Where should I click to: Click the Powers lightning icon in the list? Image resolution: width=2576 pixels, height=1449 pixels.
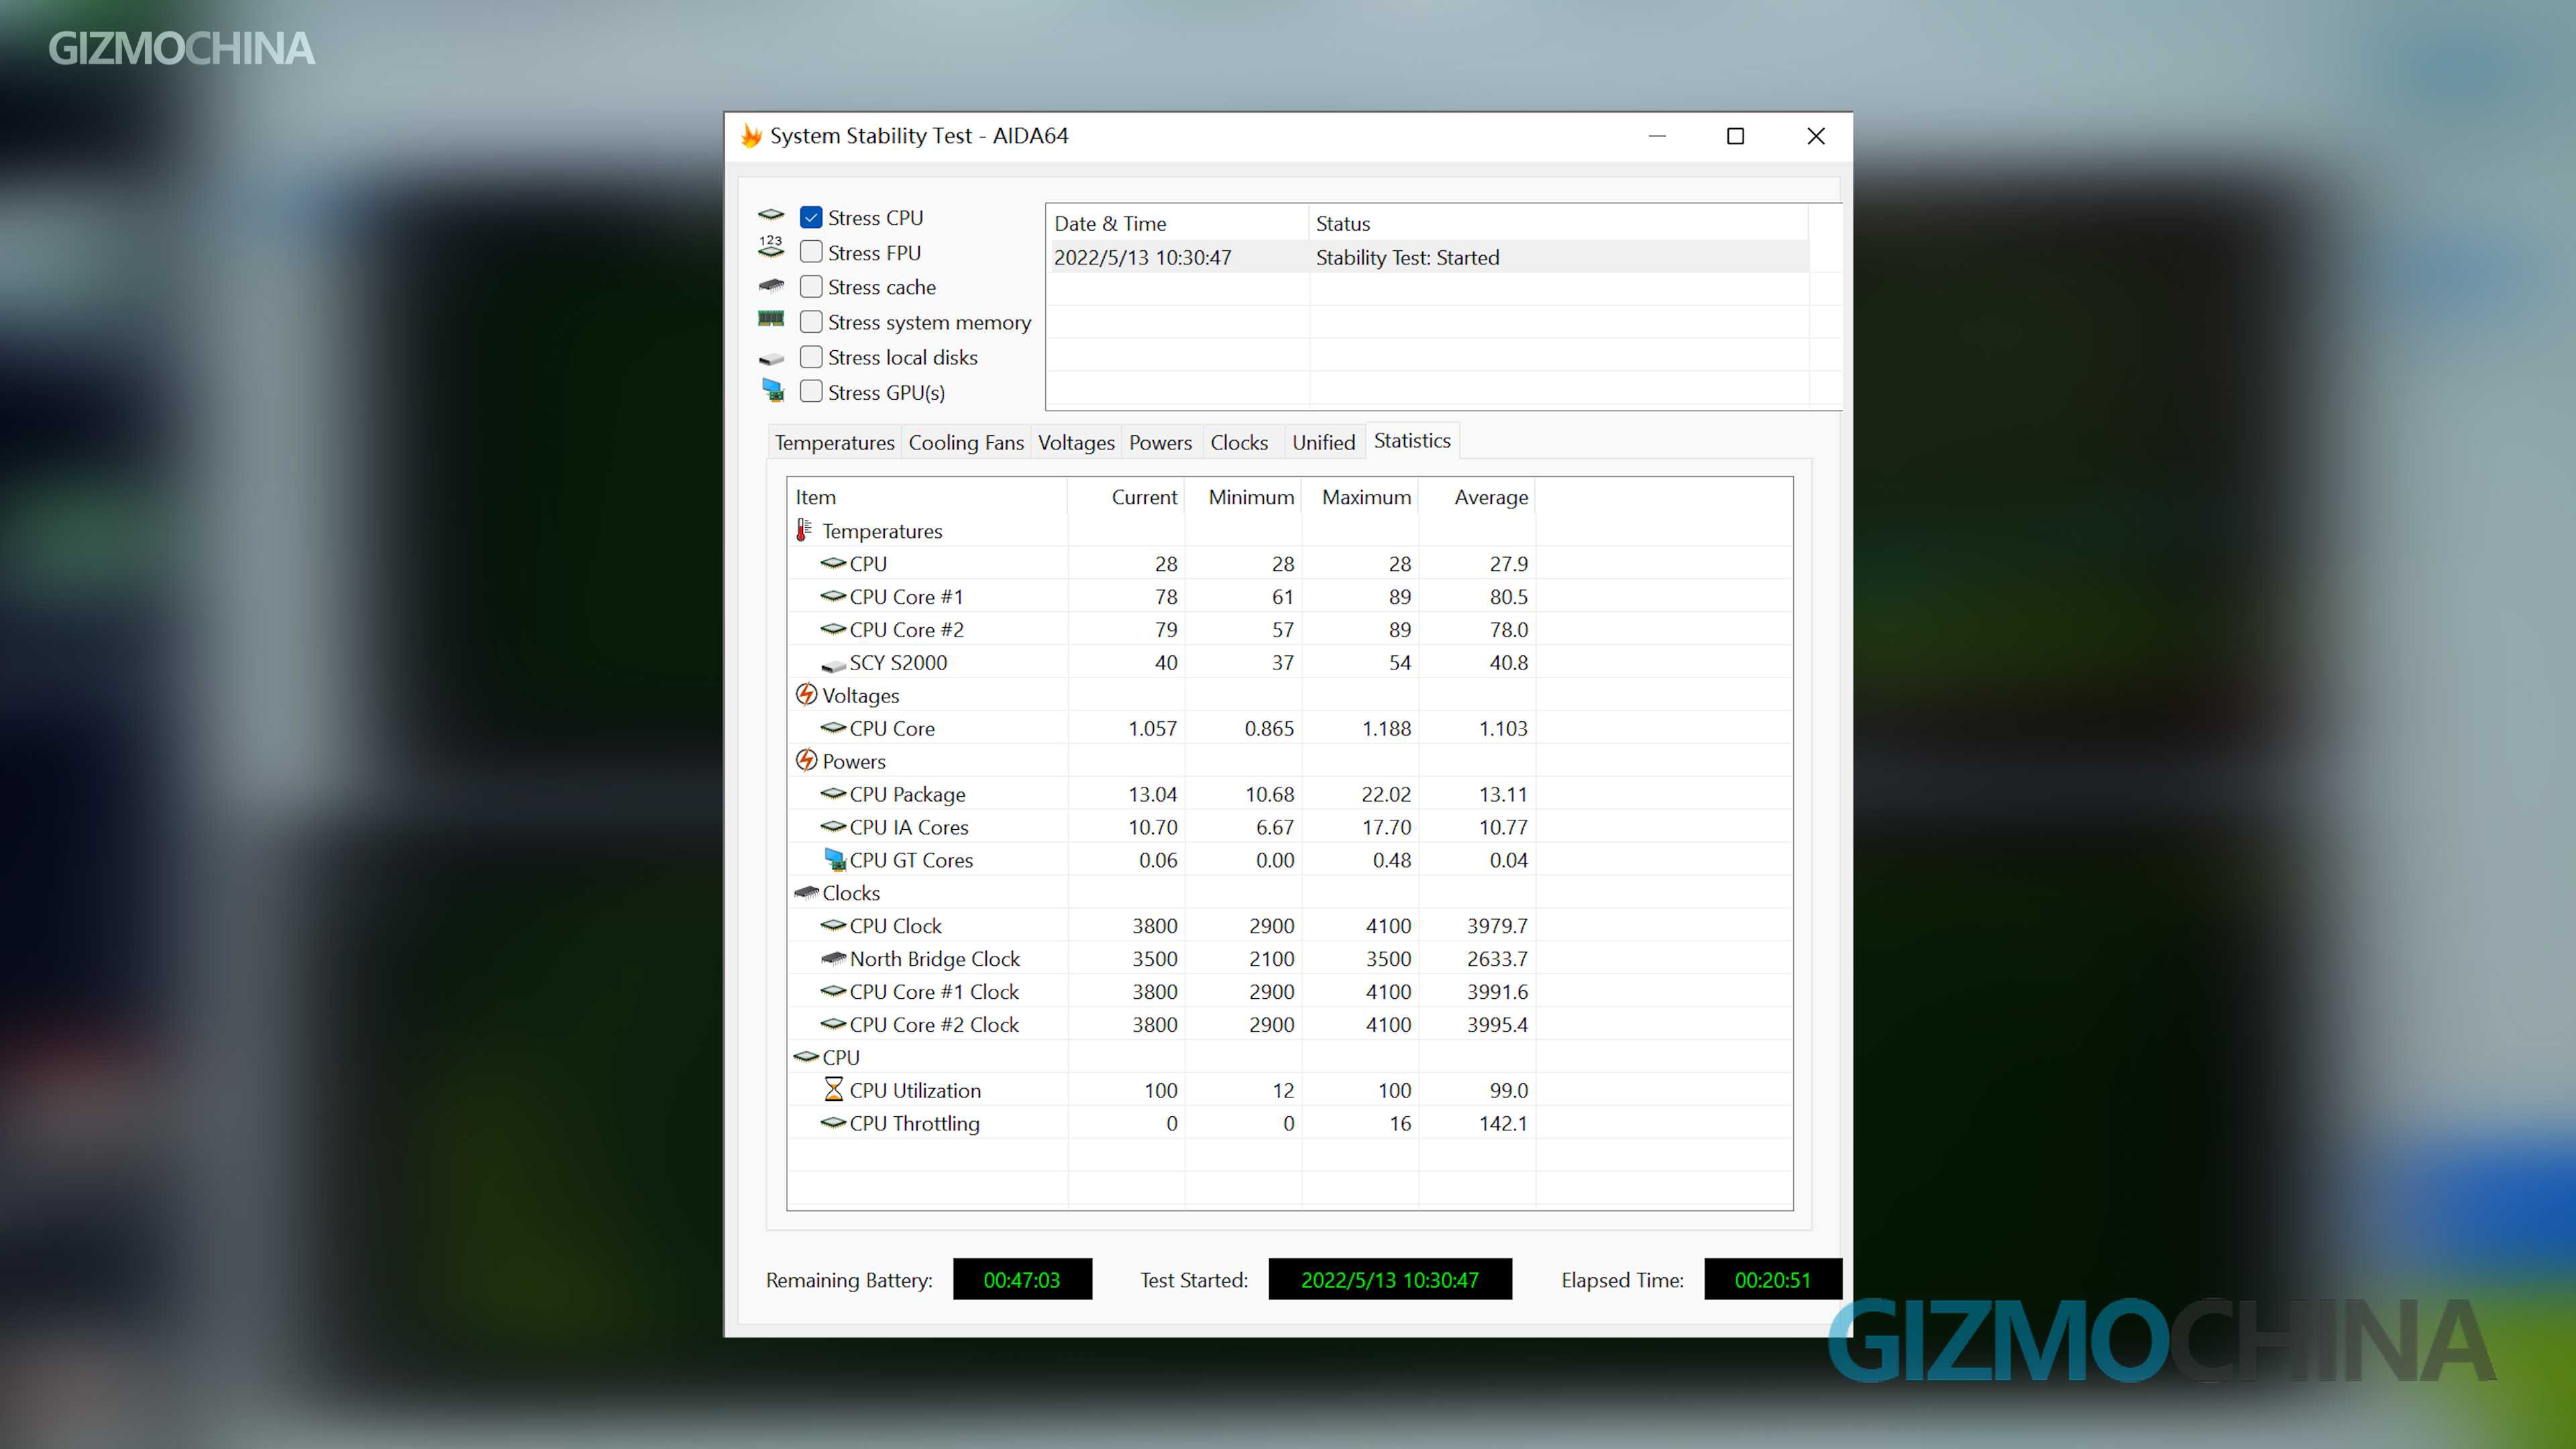(806, 760)
